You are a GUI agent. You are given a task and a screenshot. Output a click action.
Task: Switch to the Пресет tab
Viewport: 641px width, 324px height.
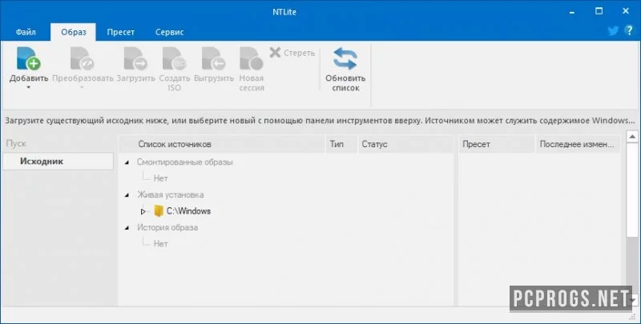coord(121,32)
